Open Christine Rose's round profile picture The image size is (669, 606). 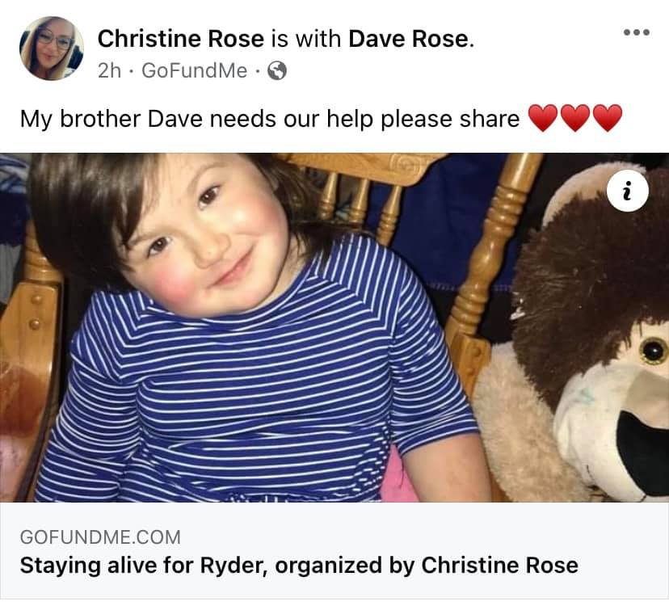tap(52, 48)
